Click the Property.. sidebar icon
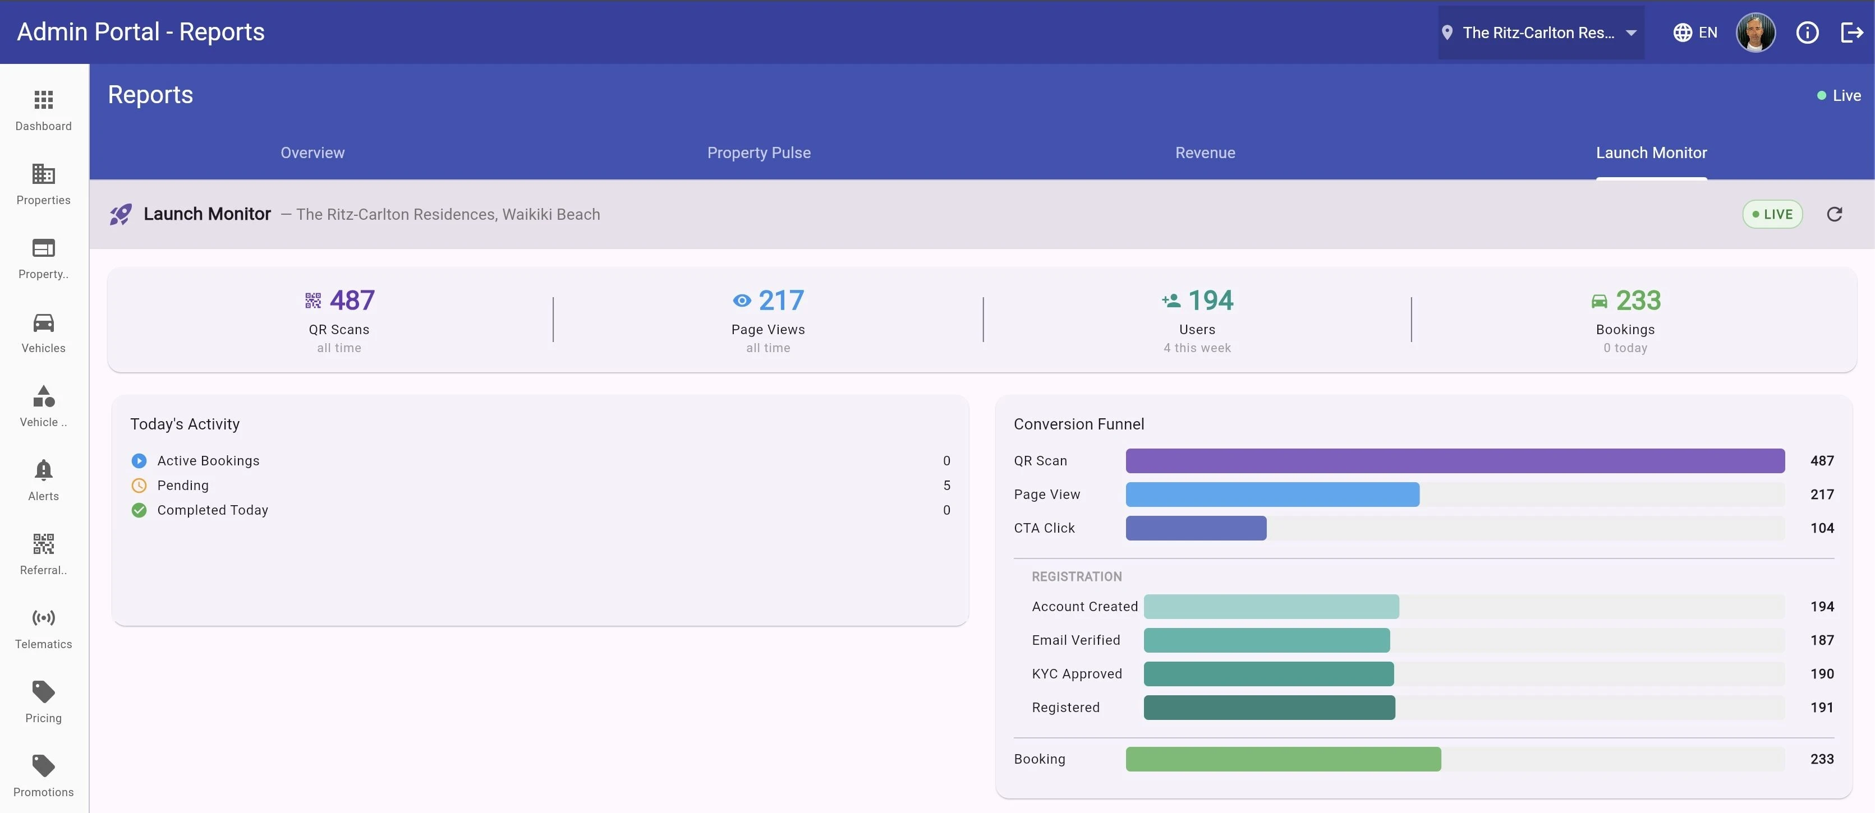1875x813 pixels. pyautogui.click(x=44, y=248)
